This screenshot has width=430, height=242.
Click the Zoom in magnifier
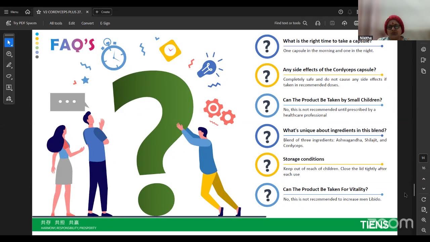pos(424,220)
